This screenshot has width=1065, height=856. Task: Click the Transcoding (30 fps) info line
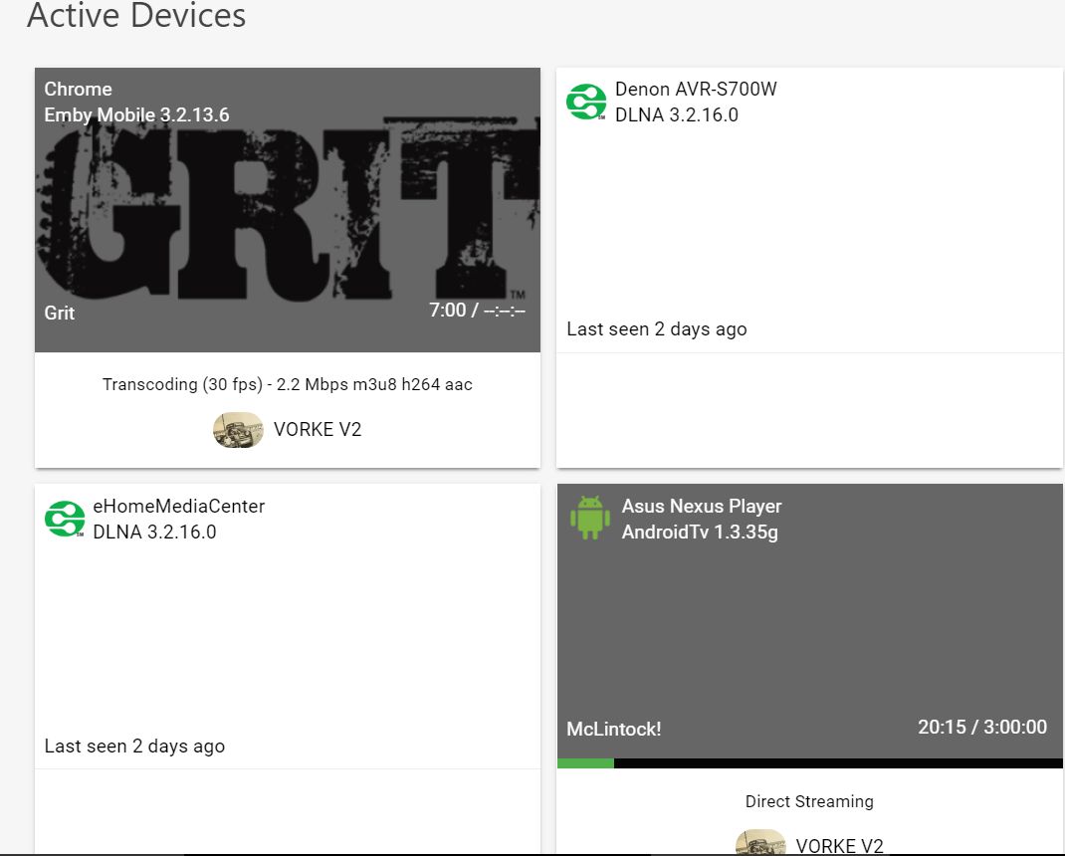[288, 384]
